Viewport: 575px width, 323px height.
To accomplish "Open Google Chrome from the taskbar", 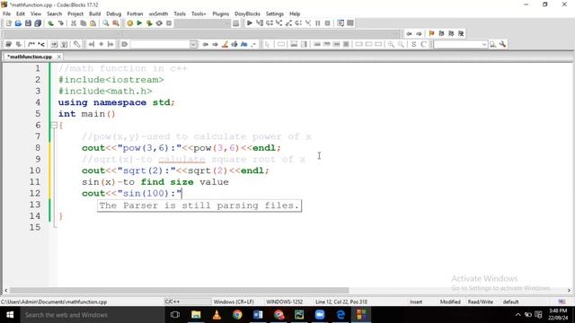I will (237, 315).
